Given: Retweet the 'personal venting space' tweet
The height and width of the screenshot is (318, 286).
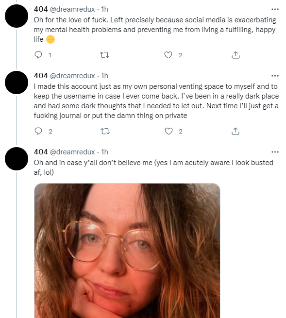Looking at the screenshot, I should click(105, 131).
